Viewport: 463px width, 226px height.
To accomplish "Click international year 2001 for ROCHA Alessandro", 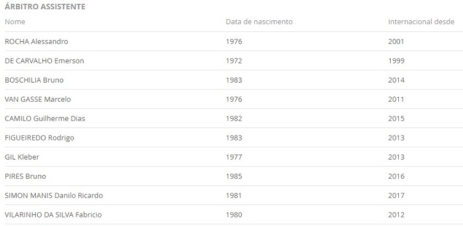I will pos(396,41).
